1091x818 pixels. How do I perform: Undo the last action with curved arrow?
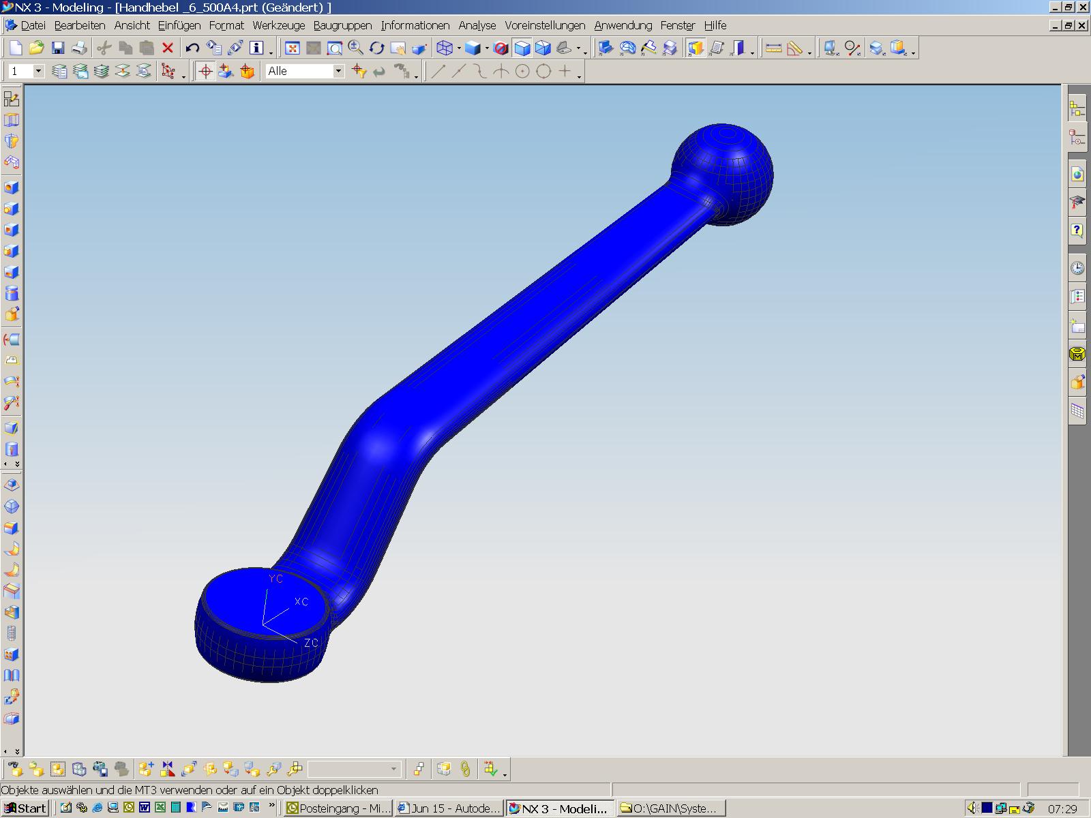pos(193,48)
